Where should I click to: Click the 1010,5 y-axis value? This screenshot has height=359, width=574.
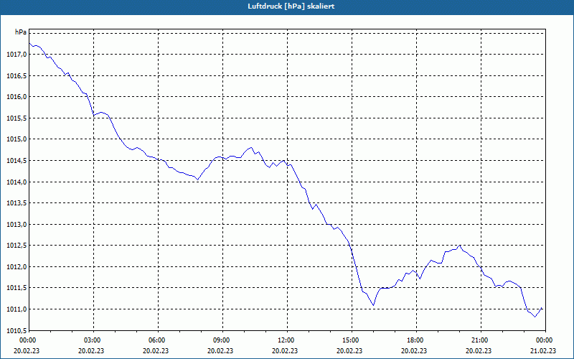pos(16,331)
